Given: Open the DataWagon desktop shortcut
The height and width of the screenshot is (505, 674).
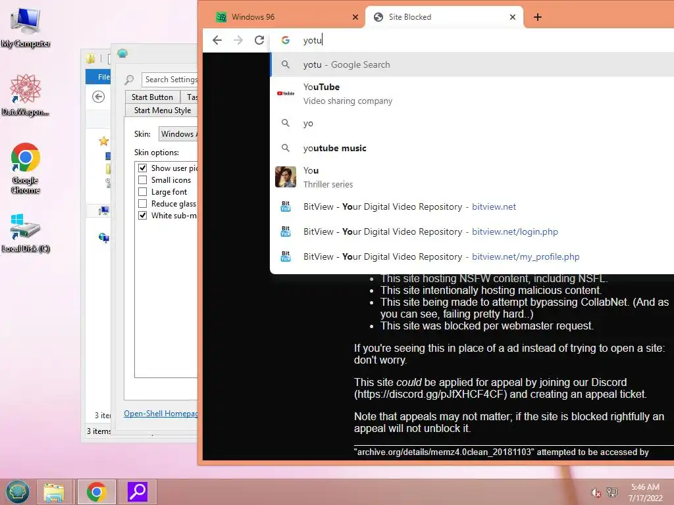Looking at the screenshot, I should point(25,95).
